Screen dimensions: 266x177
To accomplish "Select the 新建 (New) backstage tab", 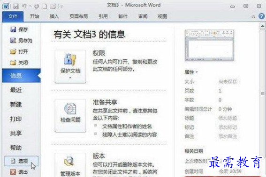I will point(16,104).
